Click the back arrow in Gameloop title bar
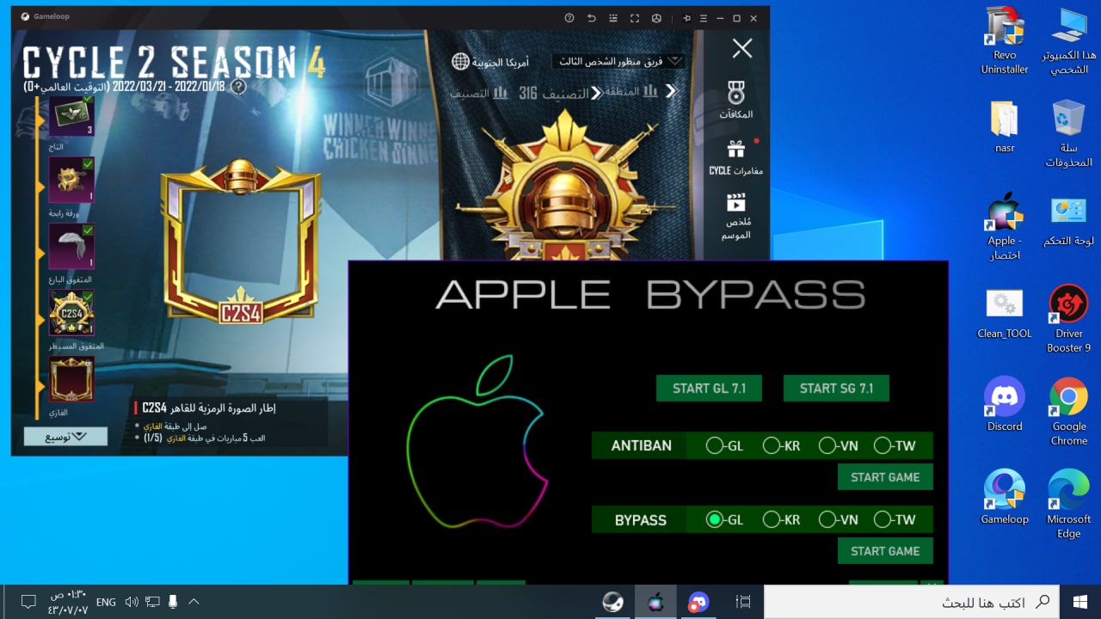The image size is (1101, 619). pyautogui.click(x=591, y=17)
